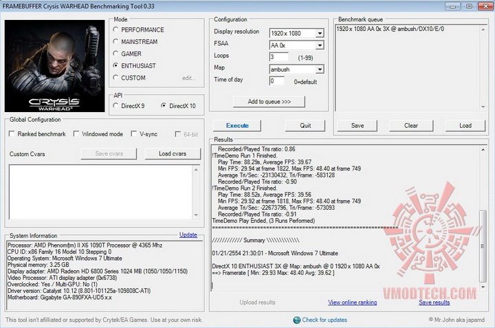Enable the Ranked benchmark checkbox
The height and width of the screenshot is (328, 495).
click(x=12, y=134)
